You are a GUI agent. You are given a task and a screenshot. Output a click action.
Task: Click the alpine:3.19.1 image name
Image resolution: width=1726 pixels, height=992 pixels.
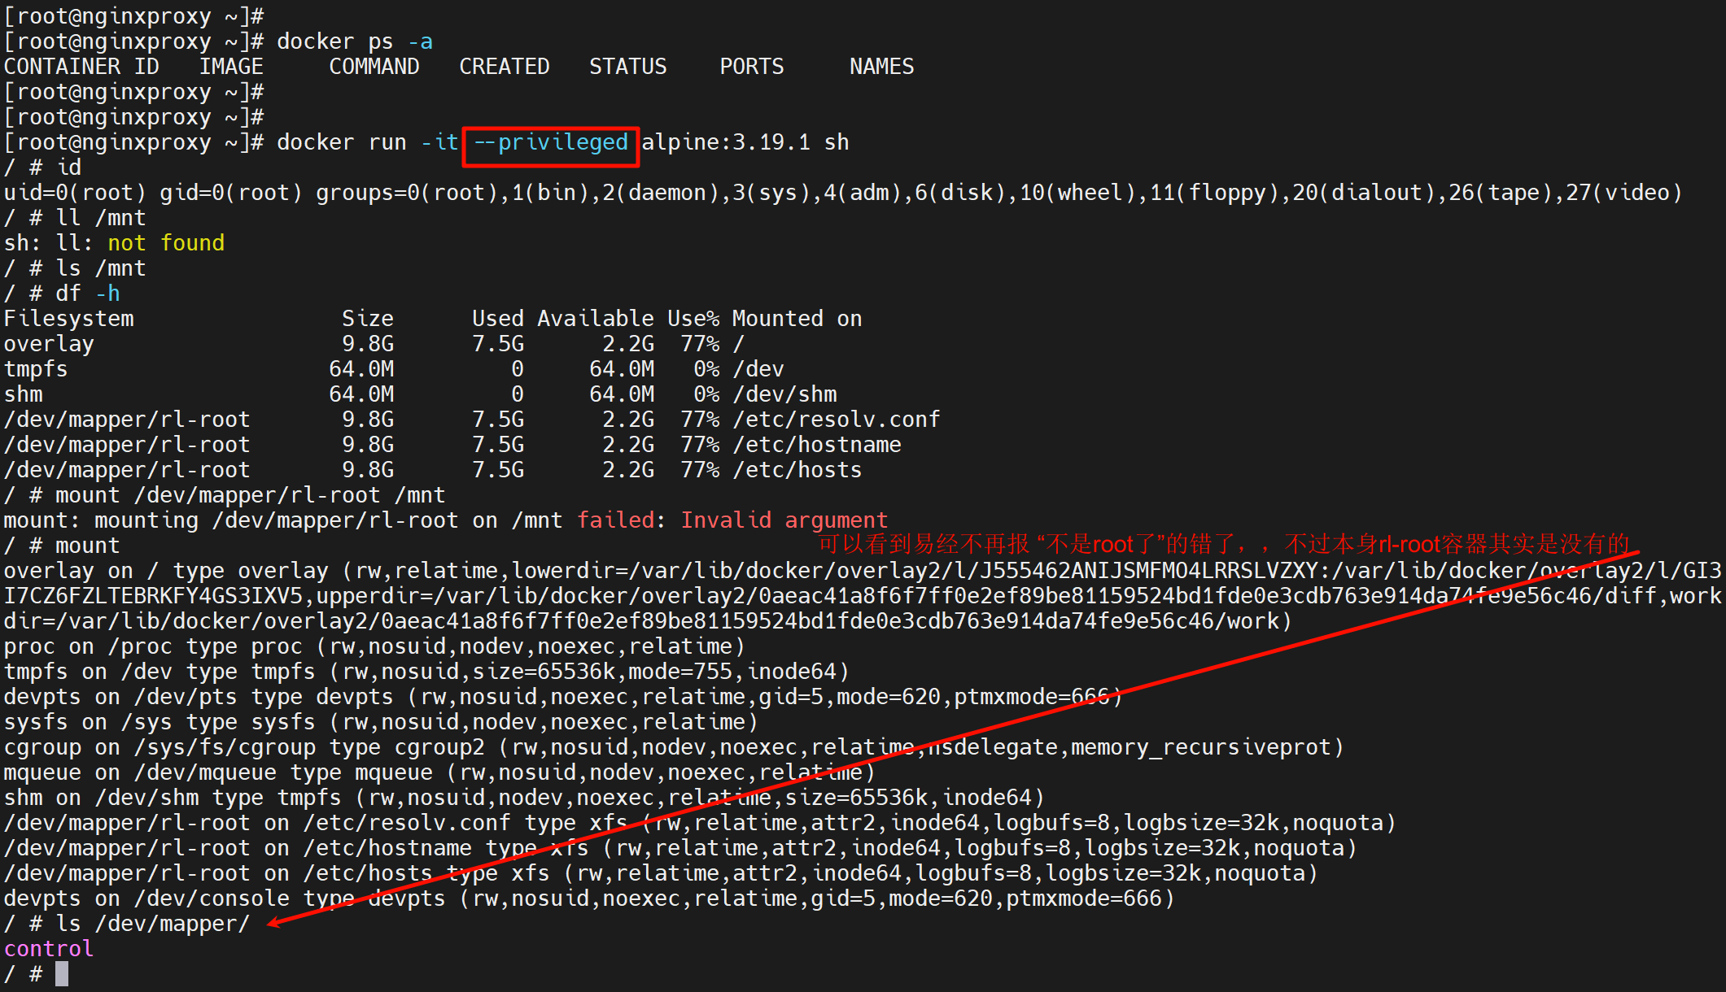click(726, 143)
